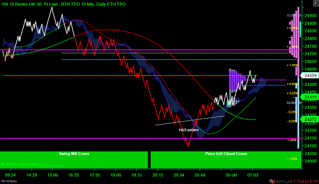Click the -1.00% level label
This screenshot has height=184, width=319.
[292, 140]
